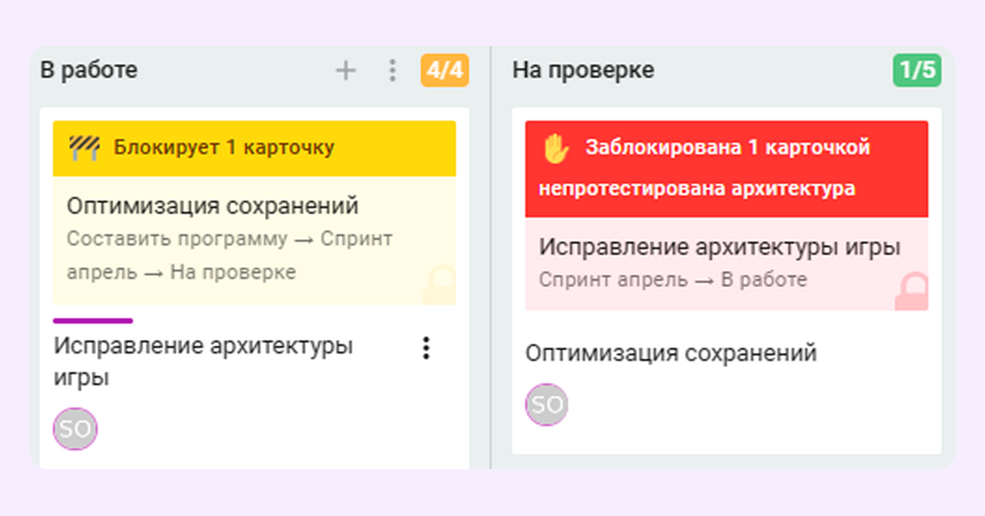985x516 pixels.
Task: Click the orange 4/4 card limit badge
Action: (x=445, y=70)
